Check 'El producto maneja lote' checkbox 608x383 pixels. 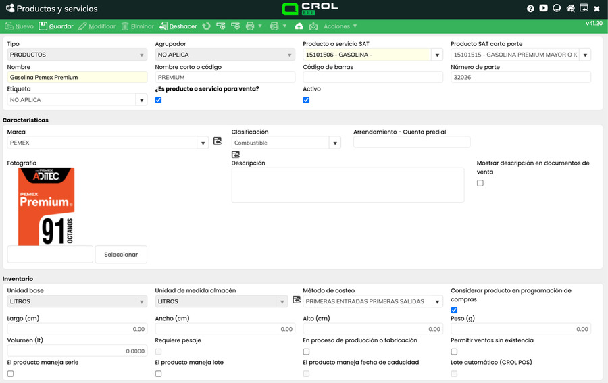tap(158, 374)
